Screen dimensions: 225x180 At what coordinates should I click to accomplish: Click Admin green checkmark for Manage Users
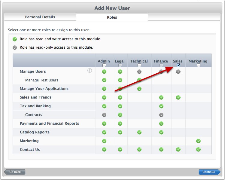(x=104, y=72)
